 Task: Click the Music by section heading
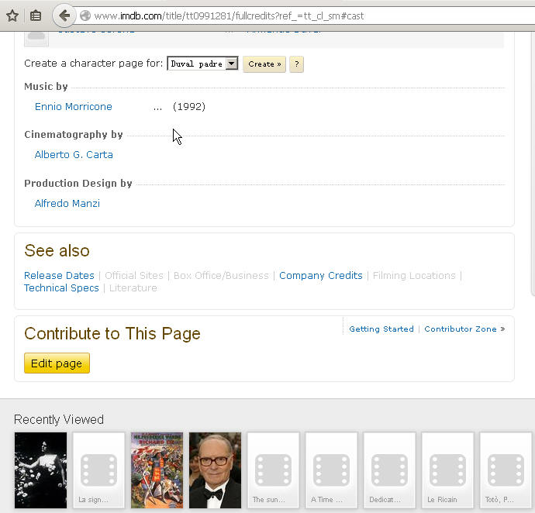(x=46, y=87)
